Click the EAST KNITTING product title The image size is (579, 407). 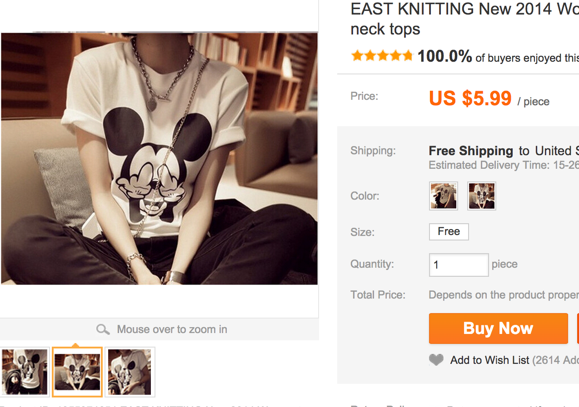point(464,18)
